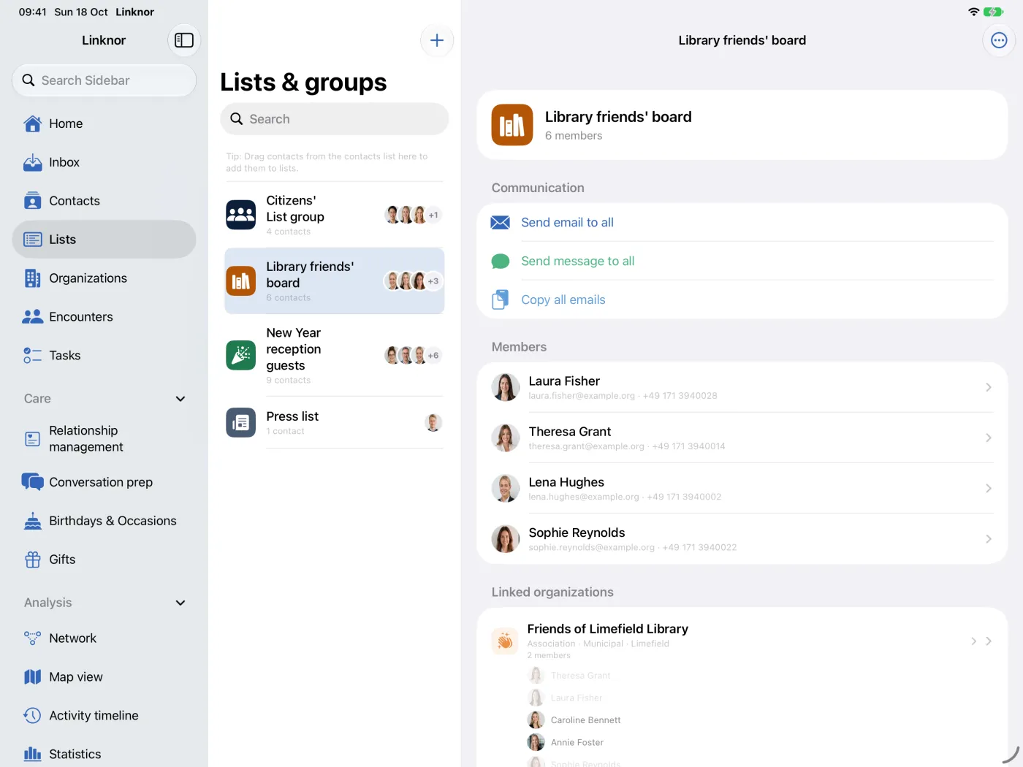Viewport: 1023px width, 767px height.
Task: Open the Map view icon
Action: [x=33, y=677]
